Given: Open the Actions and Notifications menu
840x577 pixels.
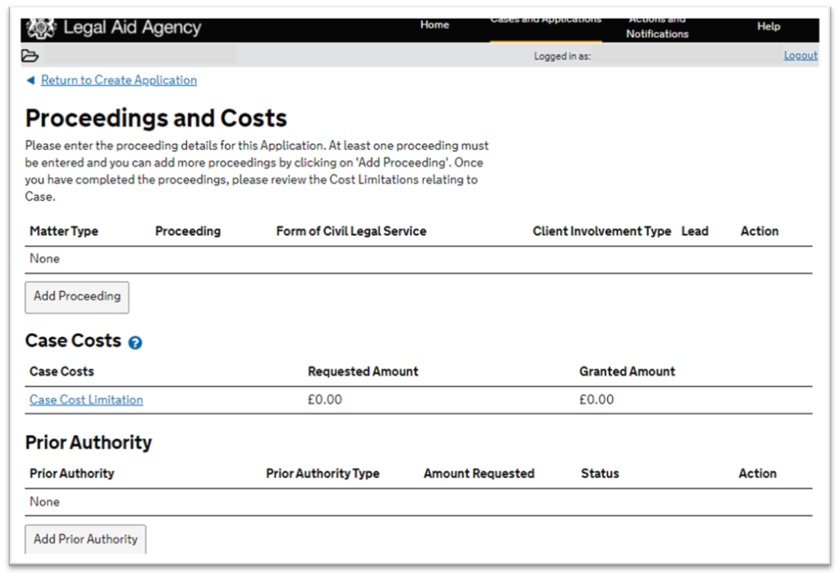Looking at the screenshot, I should pyautogui.click(x=657, y=27).
